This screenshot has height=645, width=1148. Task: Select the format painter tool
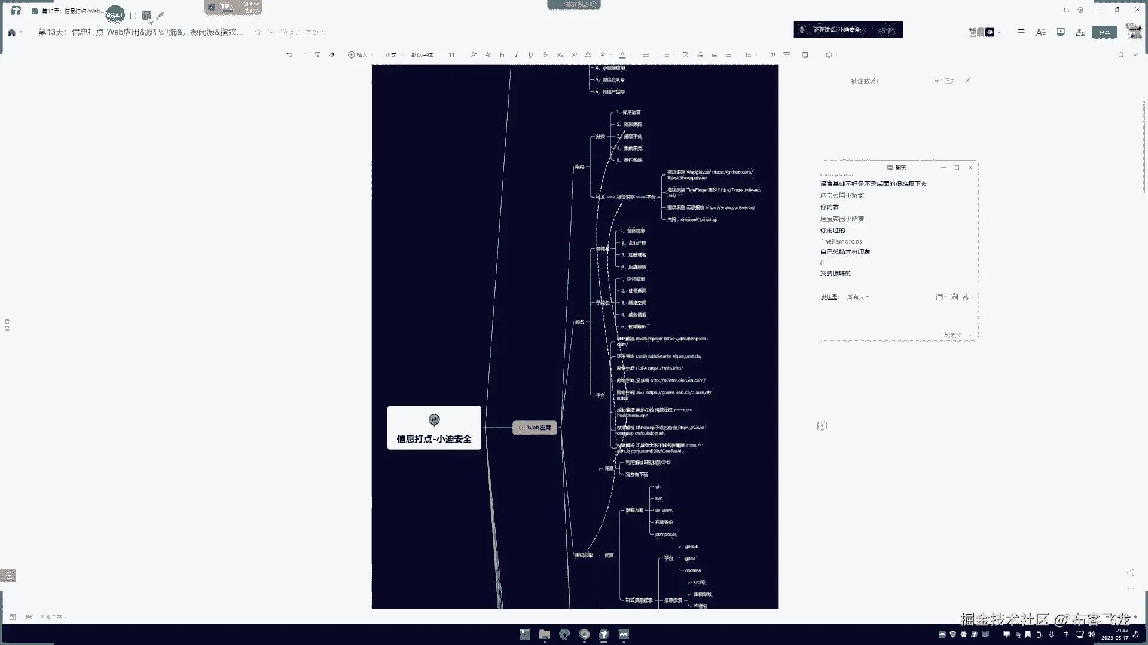coord(317,54)
